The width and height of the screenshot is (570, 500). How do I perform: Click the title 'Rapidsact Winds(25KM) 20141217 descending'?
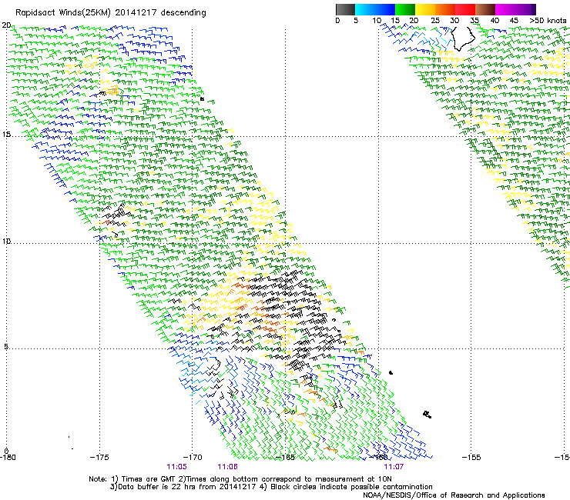coord(110,13)
